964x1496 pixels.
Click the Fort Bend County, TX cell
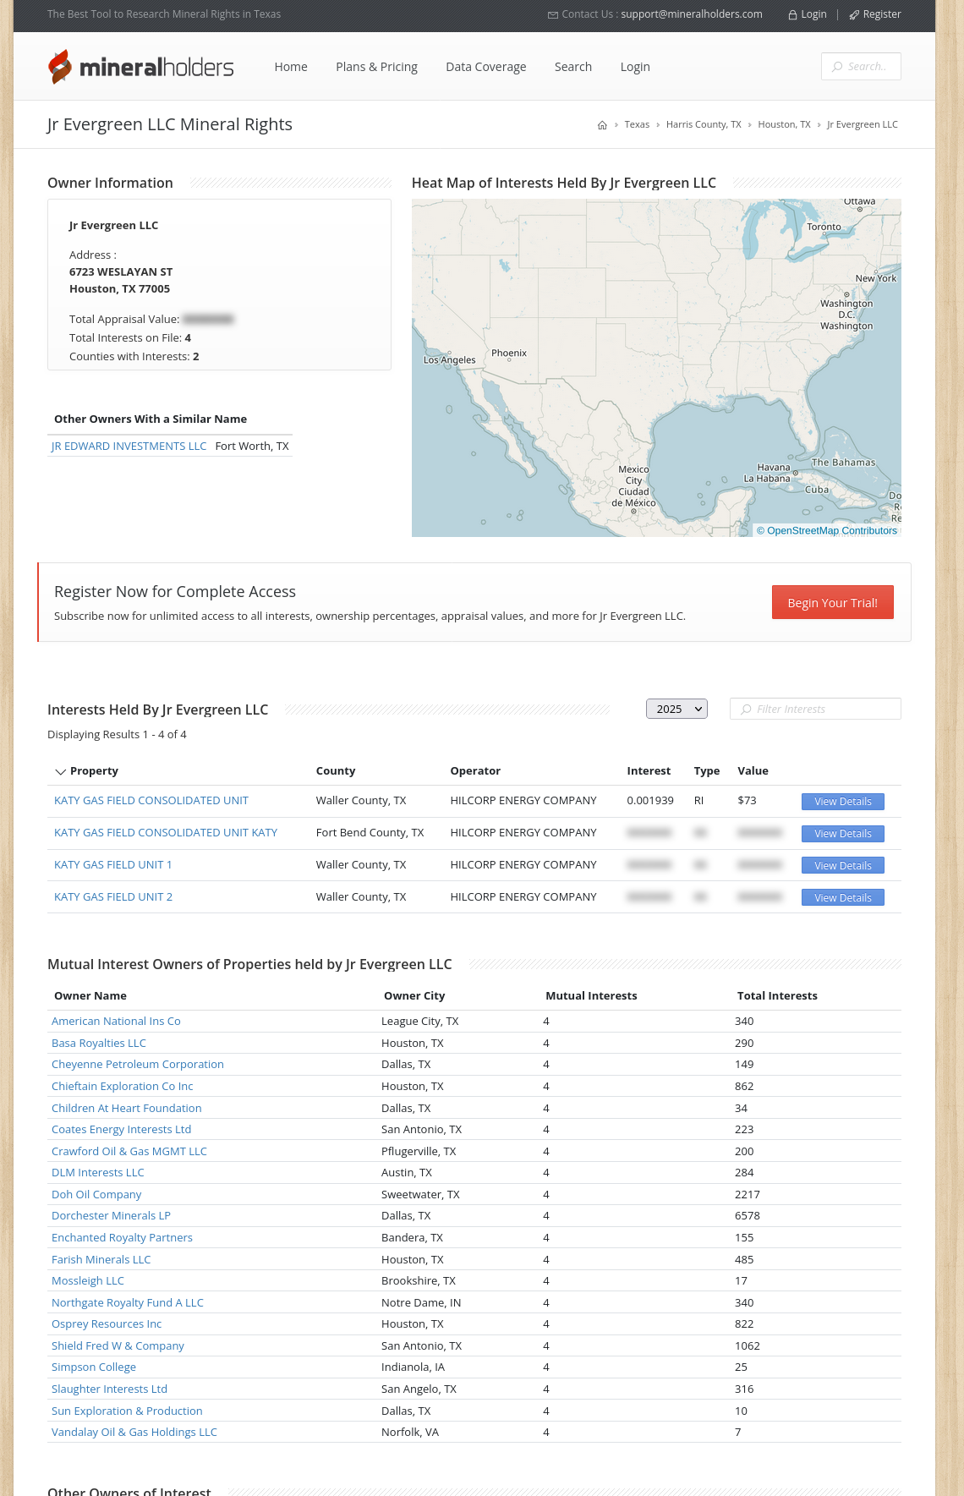pos(370,833)
